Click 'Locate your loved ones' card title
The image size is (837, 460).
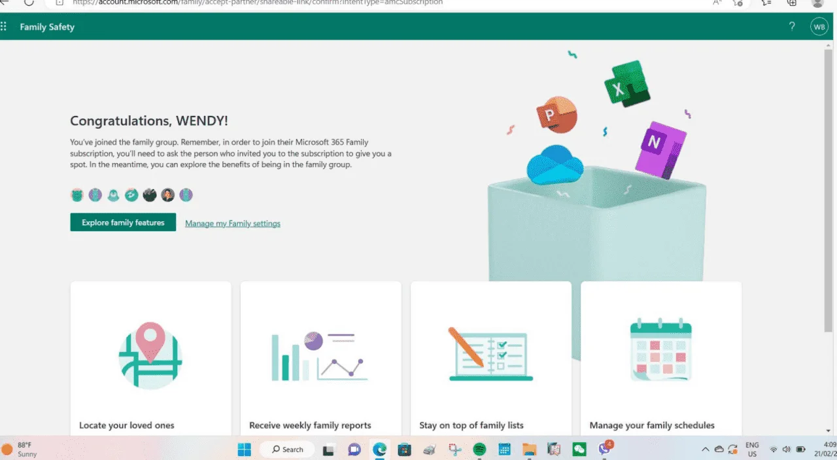tap(127, 425)
